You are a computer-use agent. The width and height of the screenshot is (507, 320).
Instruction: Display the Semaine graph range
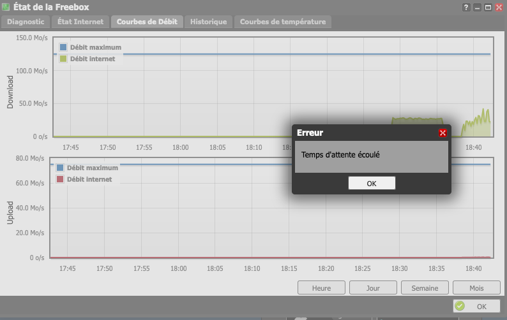click(425, 287)
